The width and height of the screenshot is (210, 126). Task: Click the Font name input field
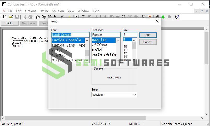coord(70,35)
